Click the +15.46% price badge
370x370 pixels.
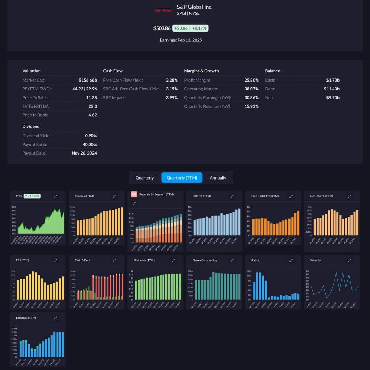pyautogui.click(x=32, y=196)
